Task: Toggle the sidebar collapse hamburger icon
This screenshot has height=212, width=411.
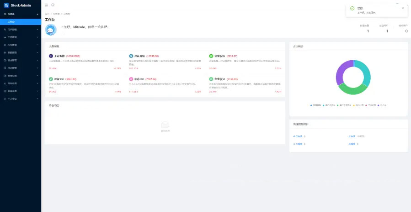Action: (x=46, y=5)
